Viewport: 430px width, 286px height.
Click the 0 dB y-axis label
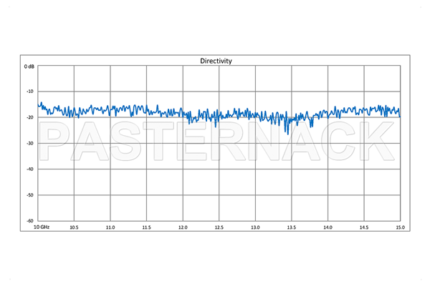coord(29,66)
